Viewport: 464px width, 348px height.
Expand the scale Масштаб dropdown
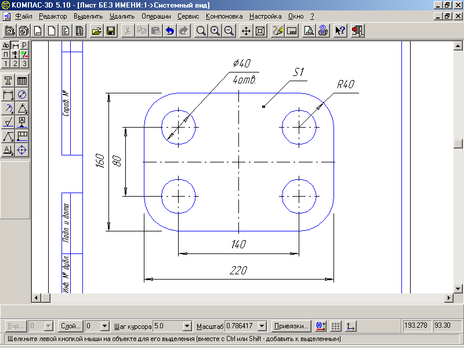pyautogui.click(x=262, y=326)
